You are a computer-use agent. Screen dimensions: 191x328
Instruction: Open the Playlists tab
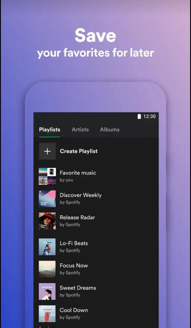[x=49, y=130]
